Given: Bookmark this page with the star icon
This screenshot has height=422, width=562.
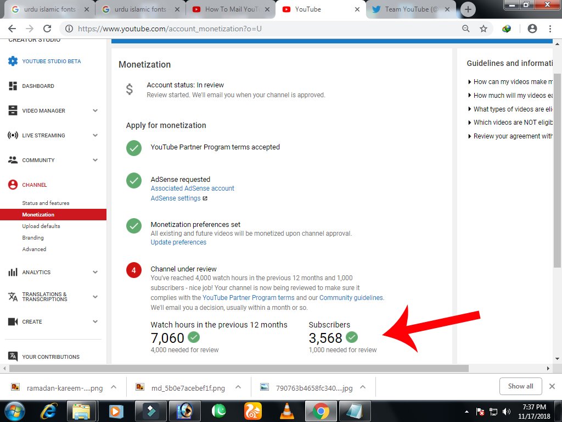Looking at the screenshot, I should (484, 29).
